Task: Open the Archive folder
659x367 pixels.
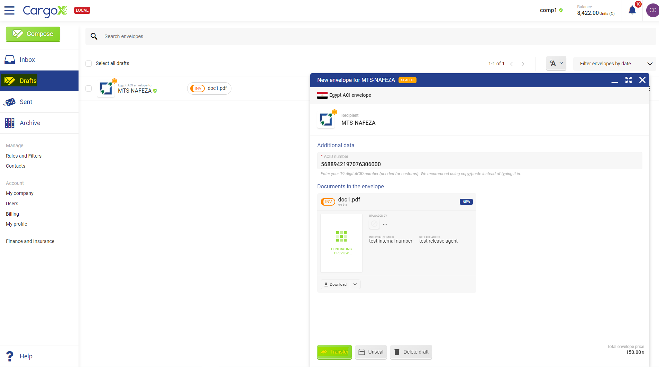Action: click(x=30, y=123)
